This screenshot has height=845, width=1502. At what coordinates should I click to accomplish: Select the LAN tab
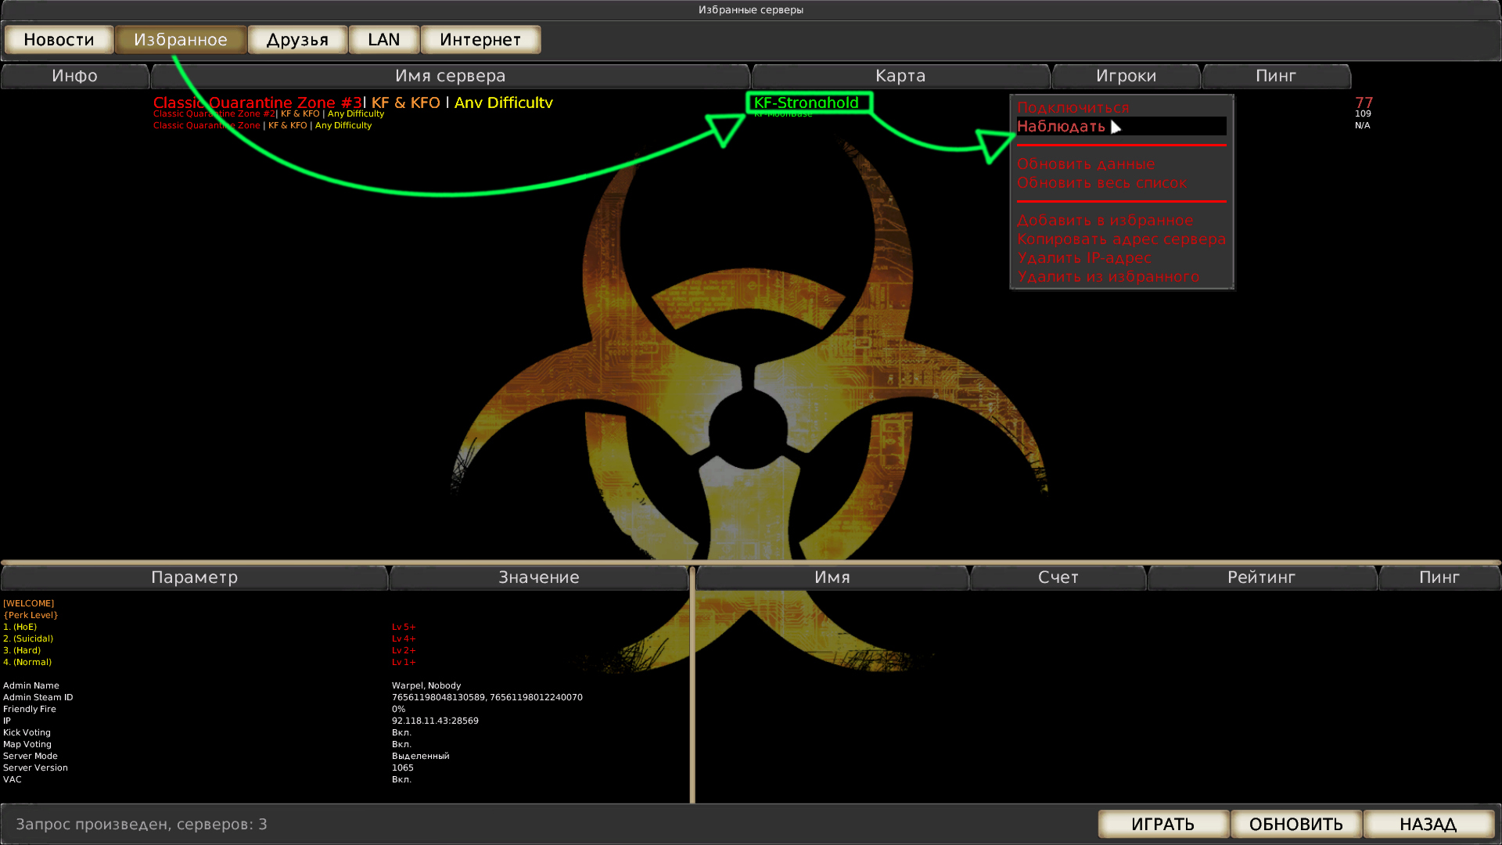pos(384,40)
